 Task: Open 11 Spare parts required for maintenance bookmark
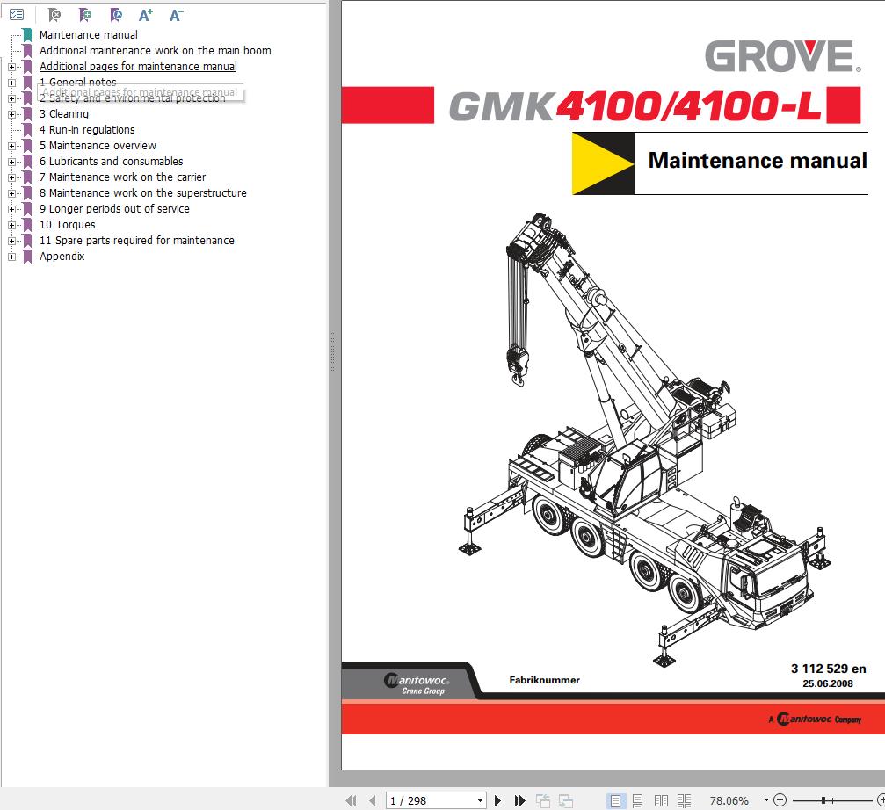(x=136, y=241)
